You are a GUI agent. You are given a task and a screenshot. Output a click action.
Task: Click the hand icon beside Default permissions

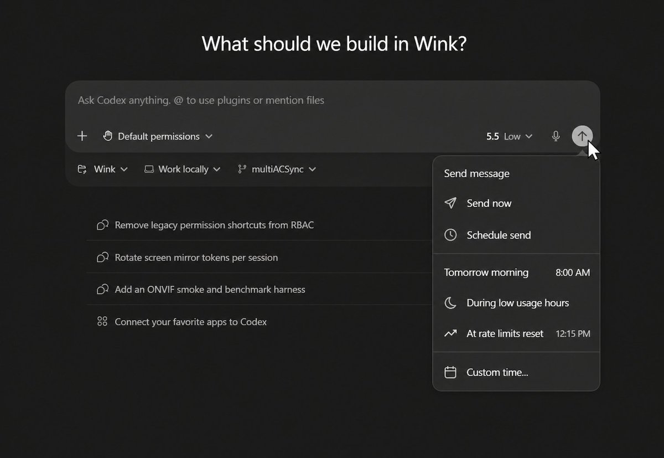[x=108, y=136]
